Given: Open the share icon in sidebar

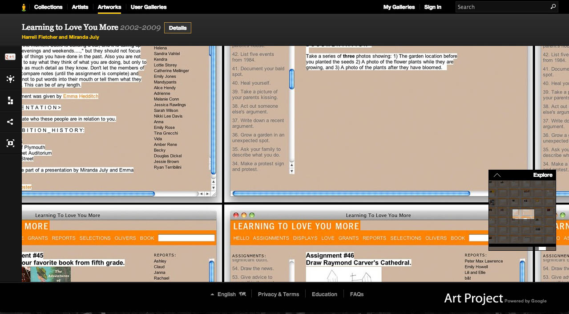Looking at the screenshot, I should [x=10, y=122].
